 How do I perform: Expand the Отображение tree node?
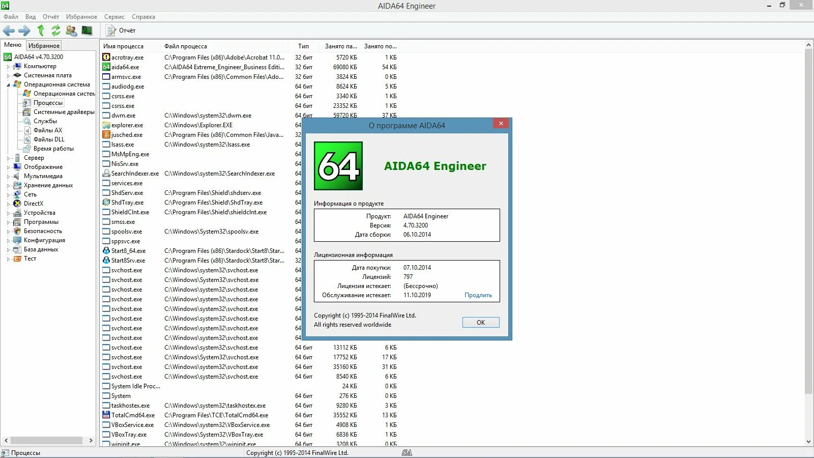click(x=8, y=167)
